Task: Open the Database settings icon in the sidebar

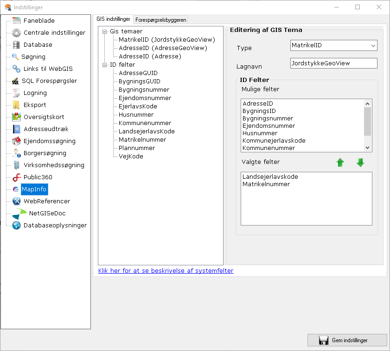Action: [15, 44]
